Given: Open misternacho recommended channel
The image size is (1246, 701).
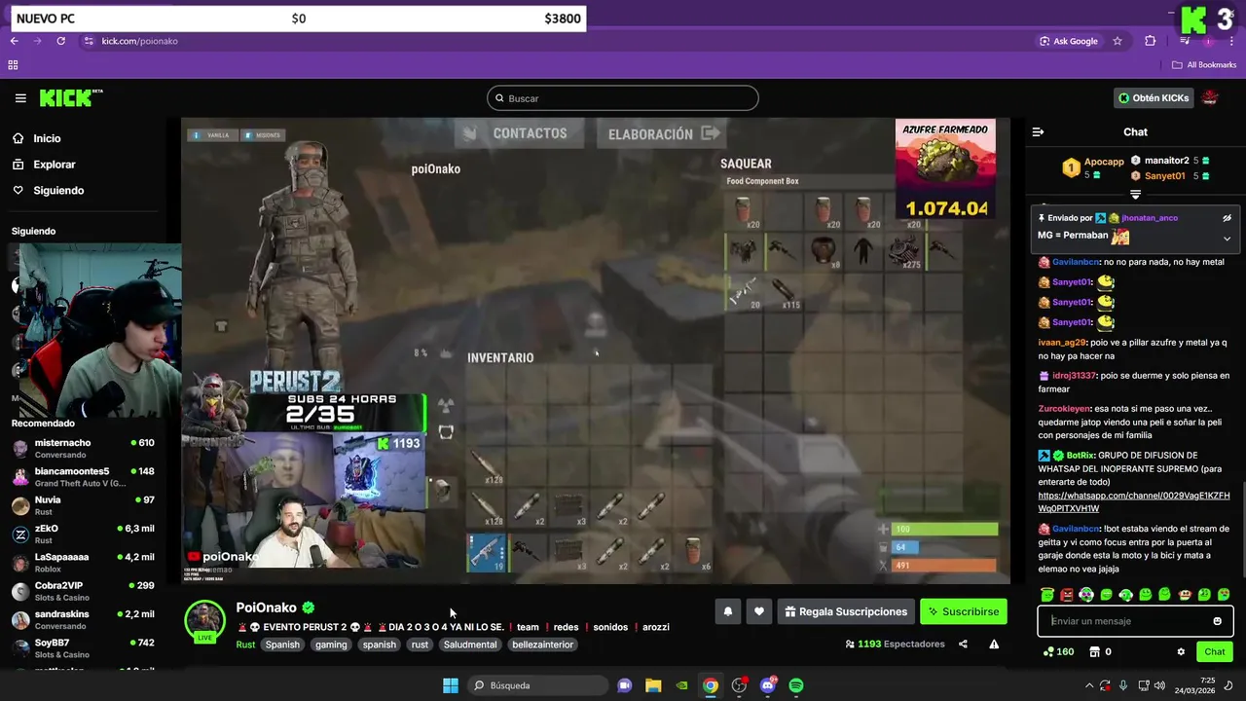Looking at the screenshot, I should point(83,449).
